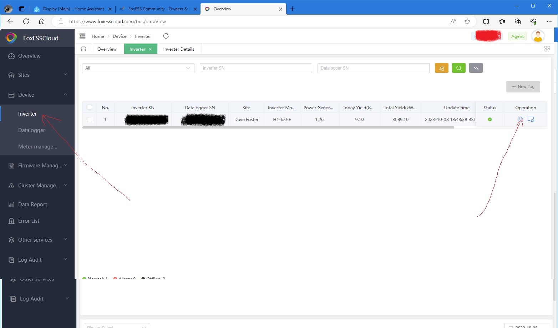Viewport: 558px width, 328px height.
Task: Switch to the Inverter Details tab
Action: click(179, 49)
